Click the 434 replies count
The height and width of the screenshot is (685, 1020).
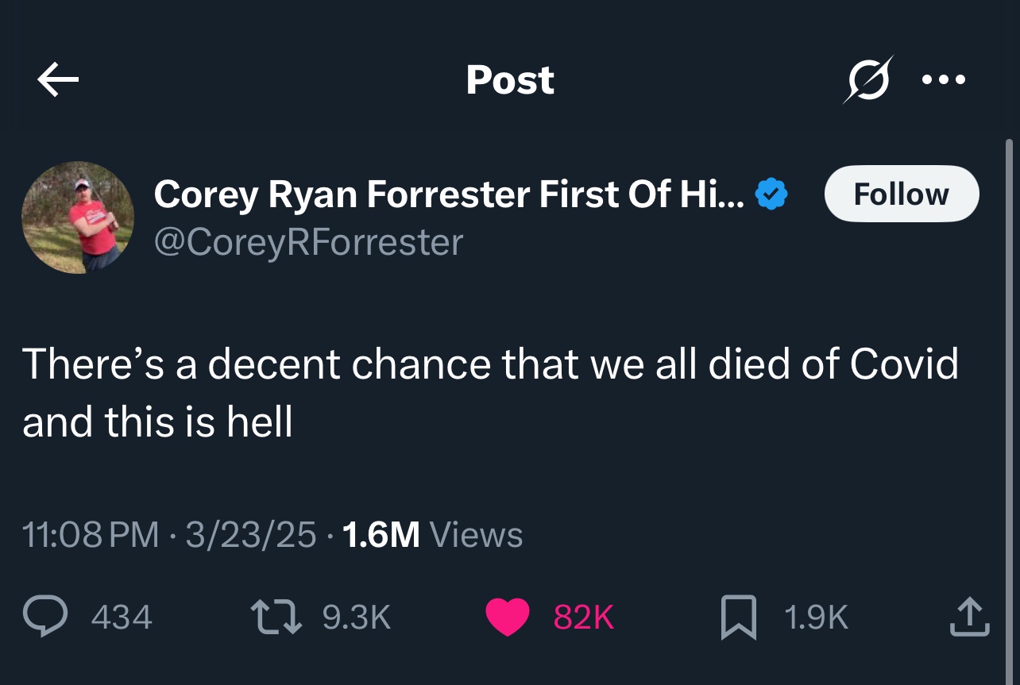122,617
